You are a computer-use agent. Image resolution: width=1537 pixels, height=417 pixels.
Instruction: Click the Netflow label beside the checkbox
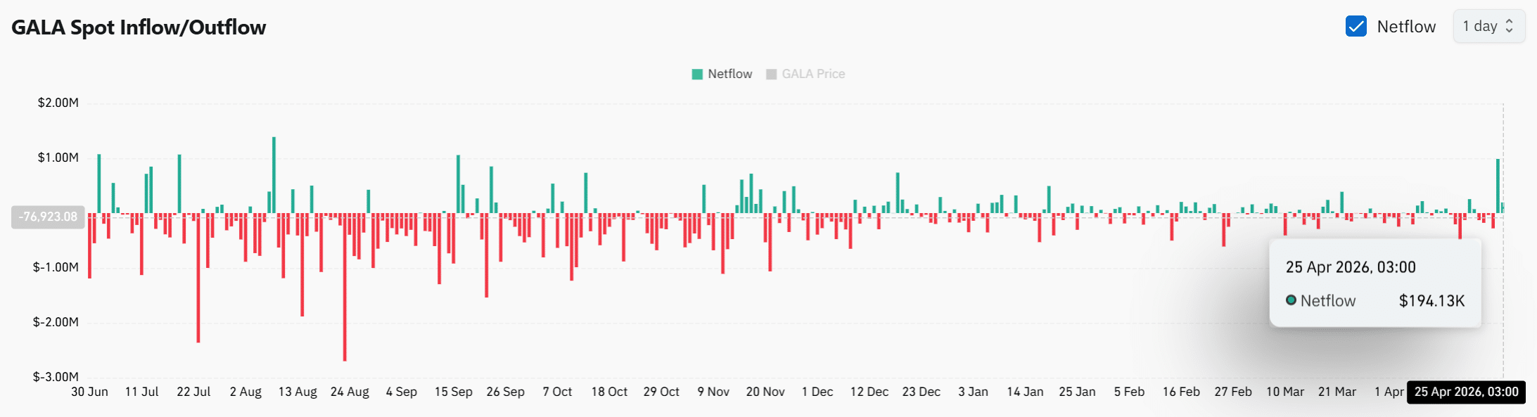[1405, 27]
